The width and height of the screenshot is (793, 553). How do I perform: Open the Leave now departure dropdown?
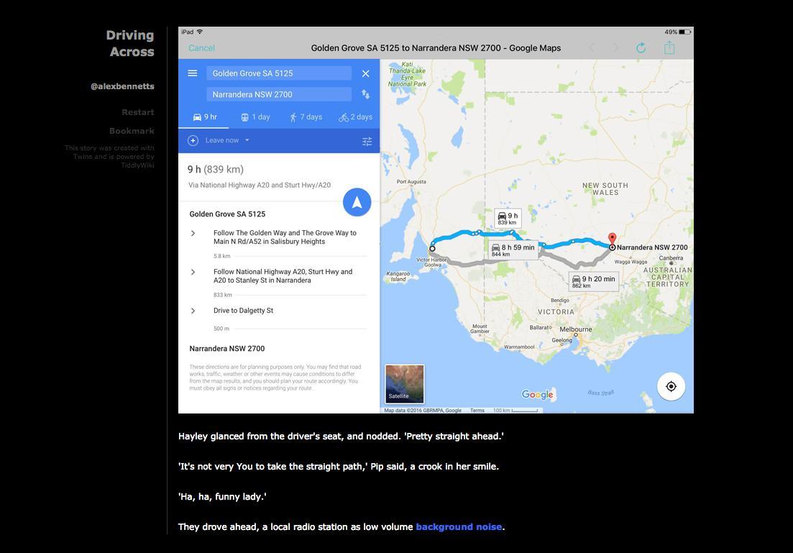(x=227, y=141)
